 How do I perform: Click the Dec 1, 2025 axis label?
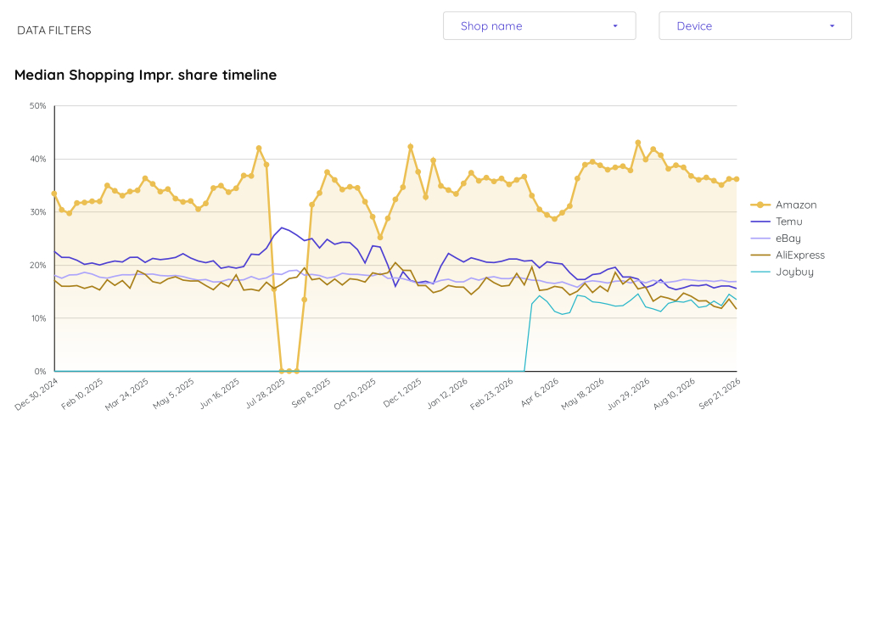pyautogui.click(x=402, y=393)
